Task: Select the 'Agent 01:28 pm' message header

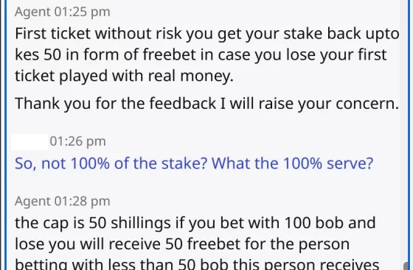Action: (63, 201)
